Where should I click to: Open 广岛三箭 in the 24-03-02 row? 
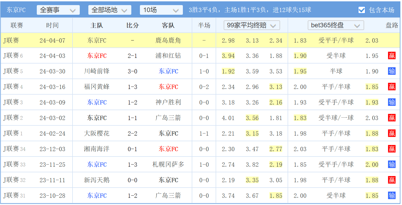pos(168,118)
